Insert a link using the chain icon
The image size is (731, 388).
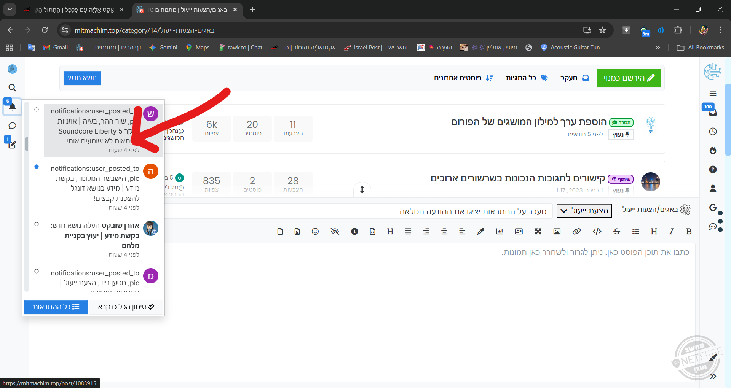pyautogui.click(x=576, y=231)
